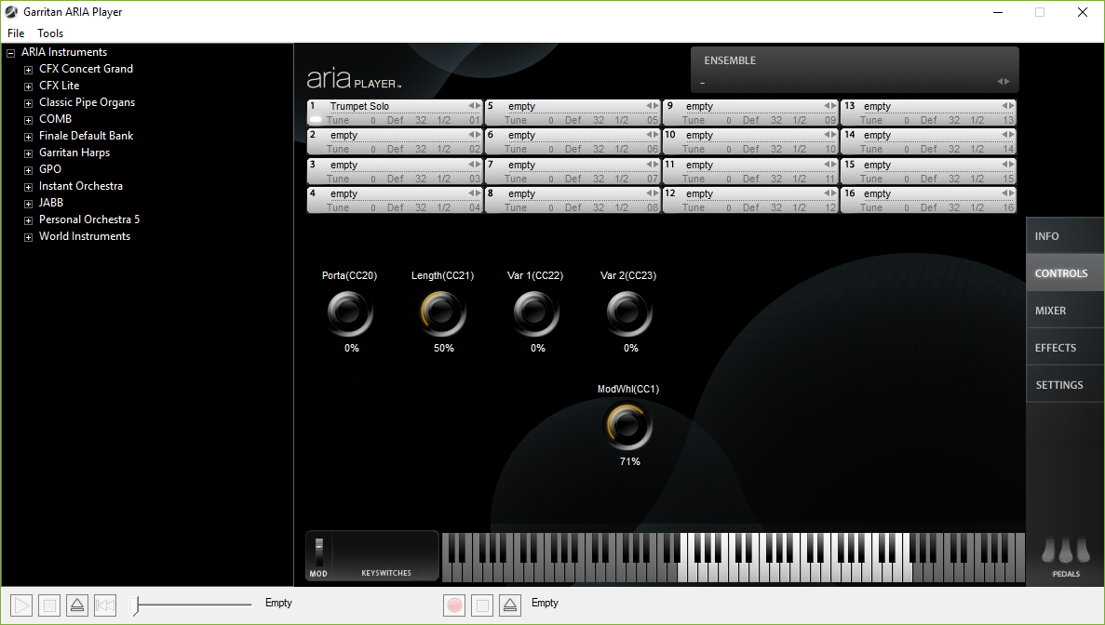The height and width of the screenshot is (625, 1105).
Task: Rewind MIDI file to start
Action: (x=105, y=605)
